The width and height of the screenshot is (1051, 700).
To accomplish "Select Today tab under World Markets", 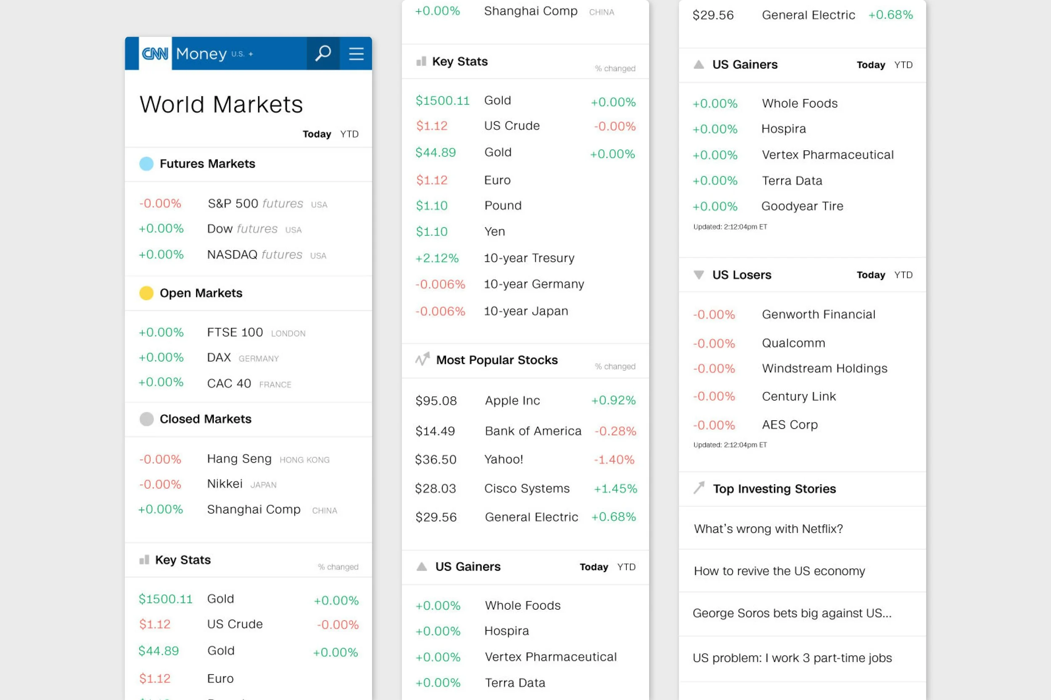I will [317, 134].
